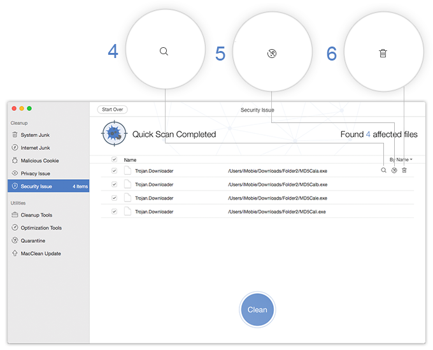Open Optimization Tools in the sidebar

[x=41, y=228]
